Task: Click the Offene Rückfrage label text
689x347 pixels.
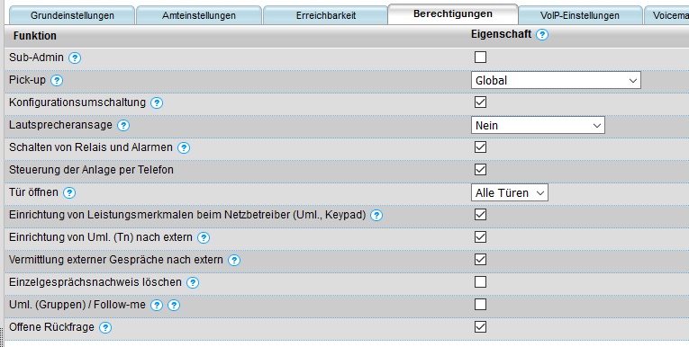Action: click(52, 327)
